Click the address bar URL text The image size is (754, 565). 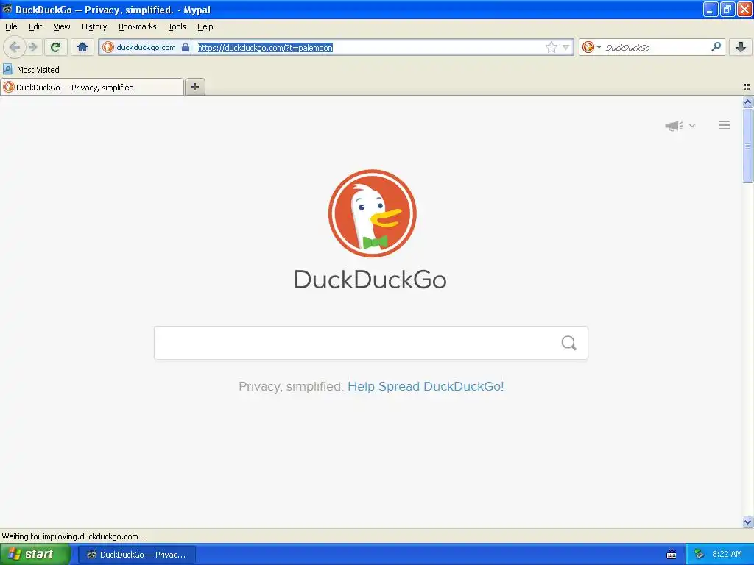pos(265,48)
